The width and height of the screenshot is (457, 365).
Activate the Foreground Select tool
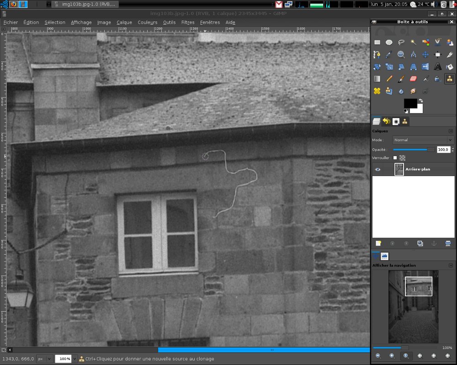[x=450, y=42]
